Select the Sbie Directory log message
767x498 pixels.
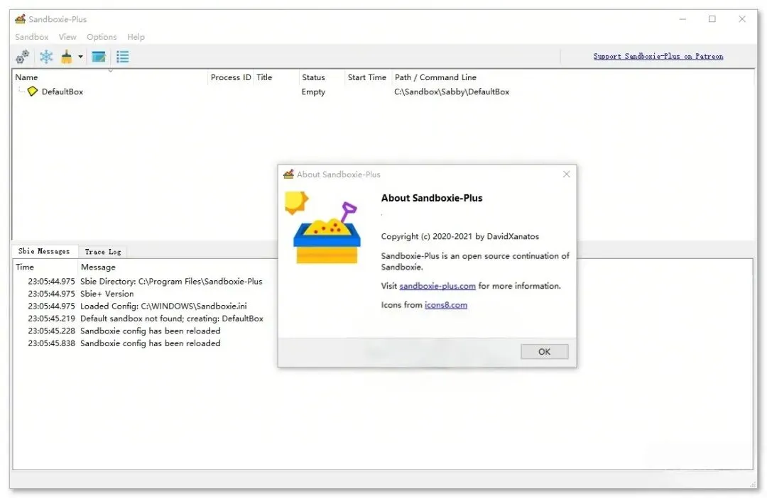point(171,282)
